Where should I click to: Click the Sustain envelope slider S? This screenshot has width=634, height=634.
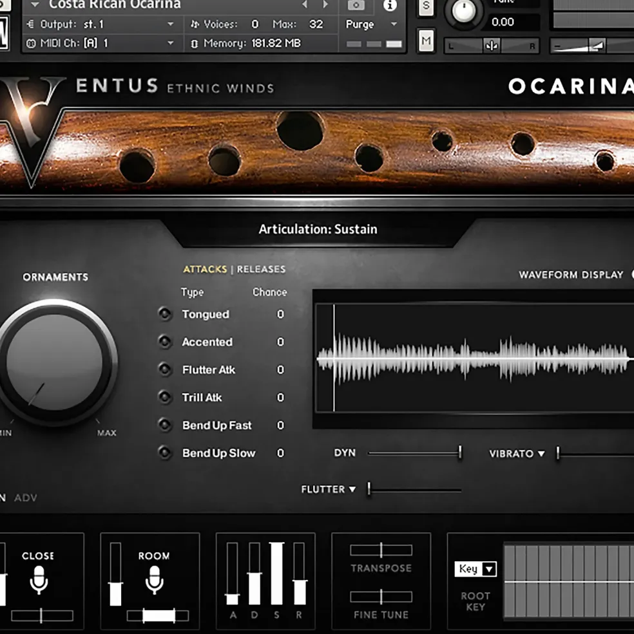click(x=276, y=573)
